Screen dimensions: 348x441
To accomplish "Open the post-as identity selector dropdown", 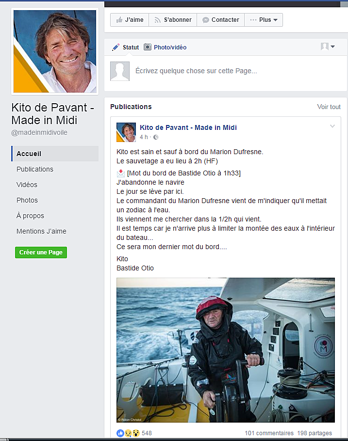I will 328,47.
